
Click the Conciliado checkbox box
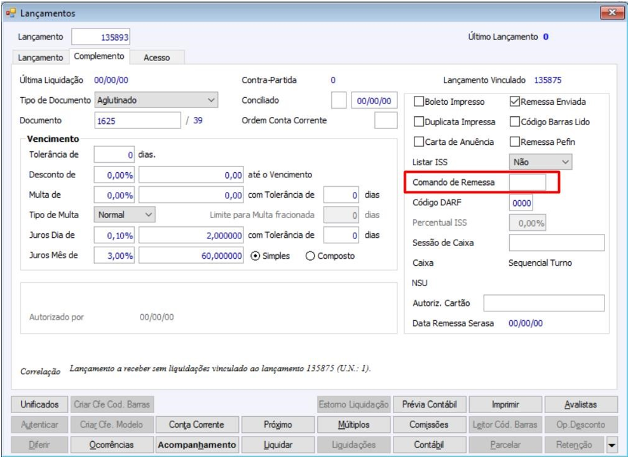point(338,100)
